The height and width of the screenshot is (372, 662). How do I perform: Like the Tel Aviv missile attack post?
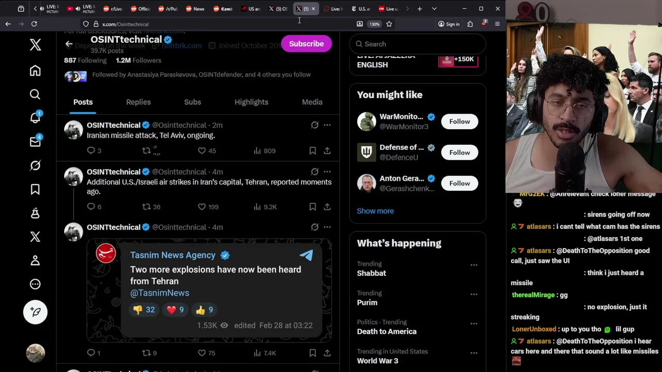coord(202,151)
